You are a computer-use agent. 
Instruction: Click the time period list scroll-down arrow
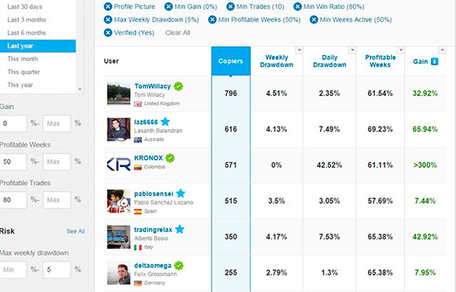(x=80, y=90)
